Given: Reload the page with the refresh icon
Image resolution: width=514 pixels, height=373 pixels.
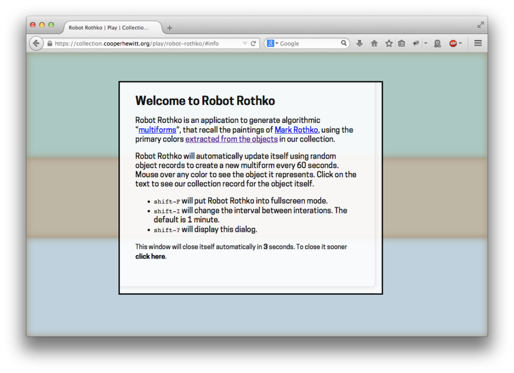Looking at the screenshot, I should pyautogui.click(x=253, y=43).
